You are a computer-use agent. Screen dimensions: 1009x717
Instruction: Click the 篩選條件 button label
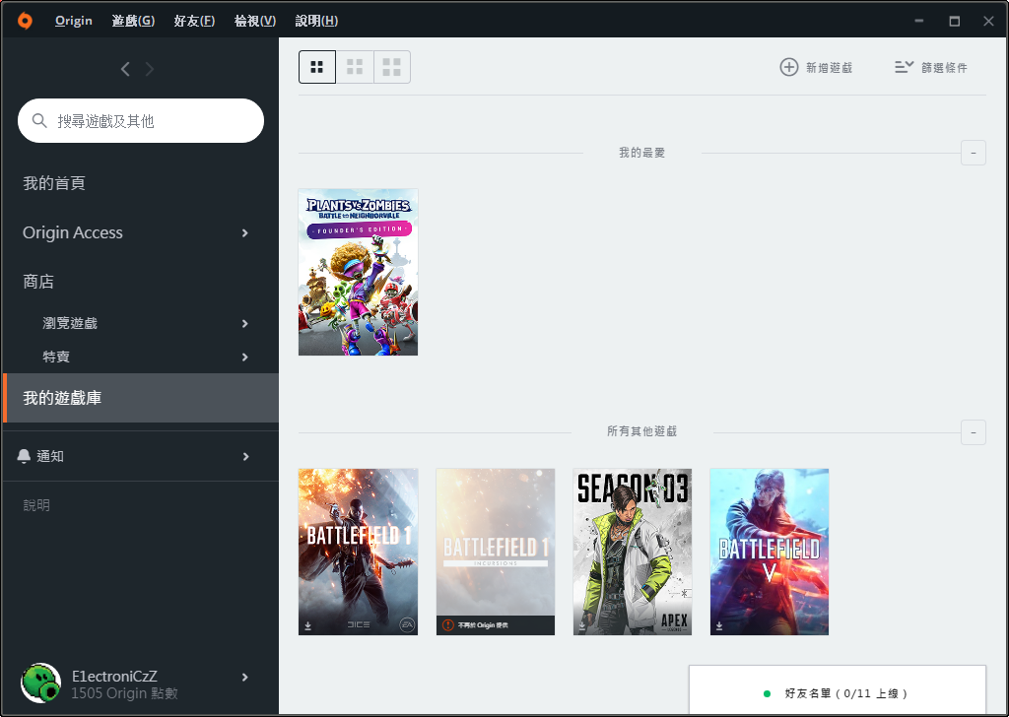(x=944, y=68)
